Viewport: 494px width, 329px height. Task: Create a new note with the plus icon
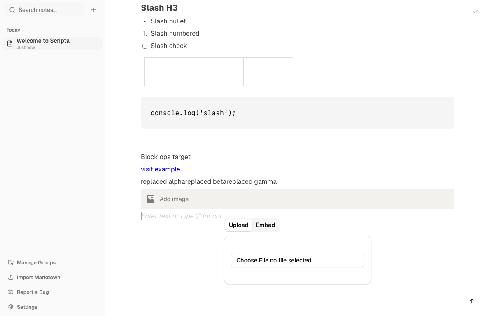click(x=93, y=9)
